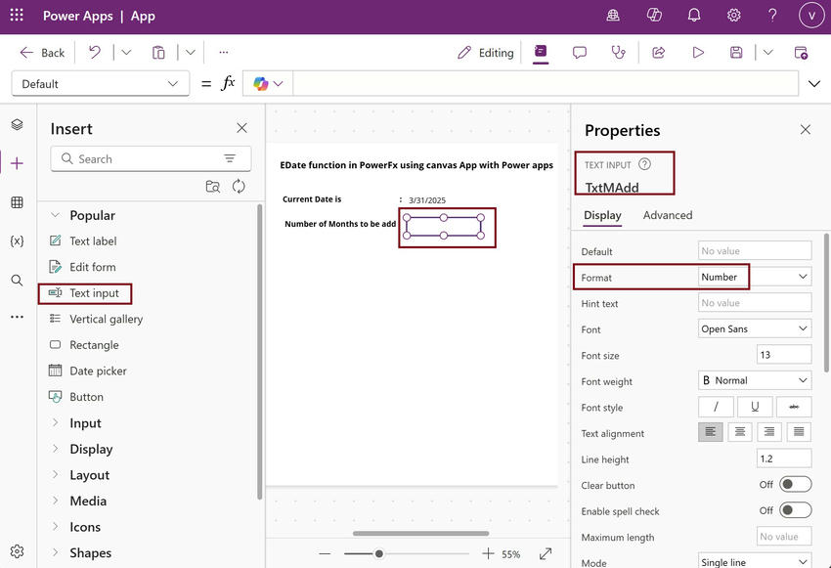Open the more commands ellipsis in toolbar
Viewport: 831px width, 568px height.
[223, 52]
